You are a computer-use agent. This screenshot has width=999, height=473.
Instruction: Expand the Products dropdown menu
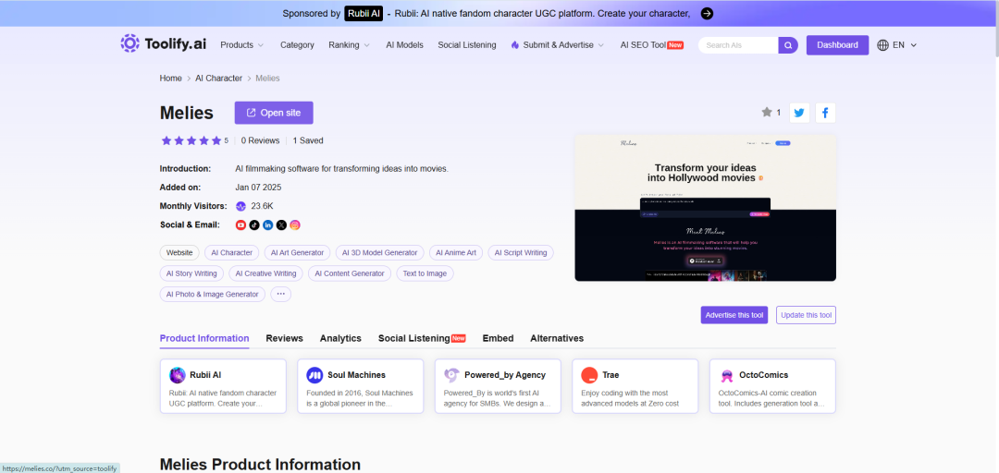(x=242, y=45)
